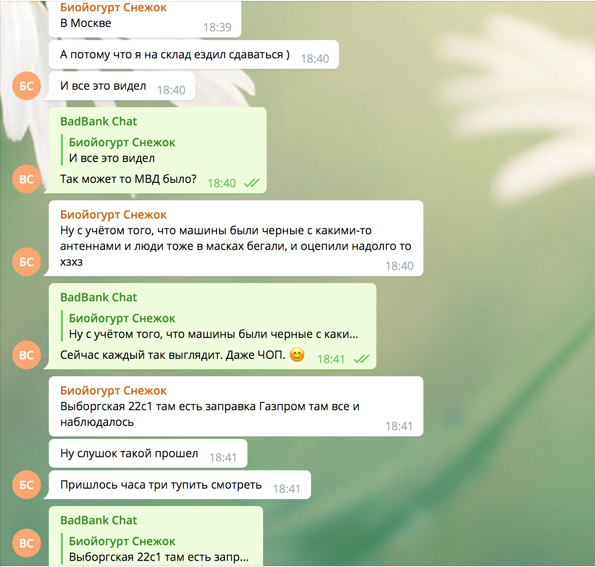Click the ВС avatar beside the "Даже ЧОП" message
This screenshot has height=567, width=595.
(x=27, y=355)
